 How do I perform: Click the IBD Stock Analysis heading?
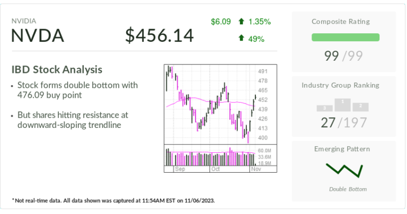pyautogui.click(x=57, y=69)
